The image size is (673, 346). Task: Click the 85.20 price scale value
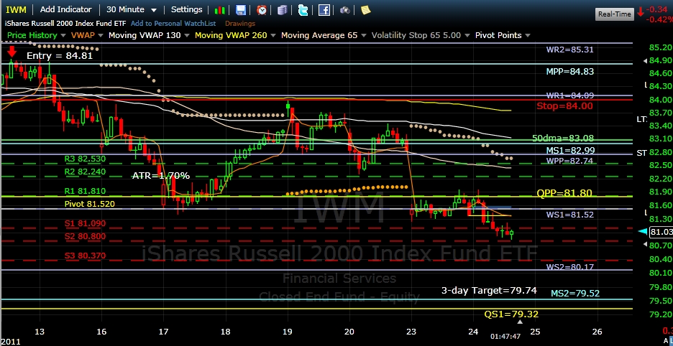(x=661, y=47)
